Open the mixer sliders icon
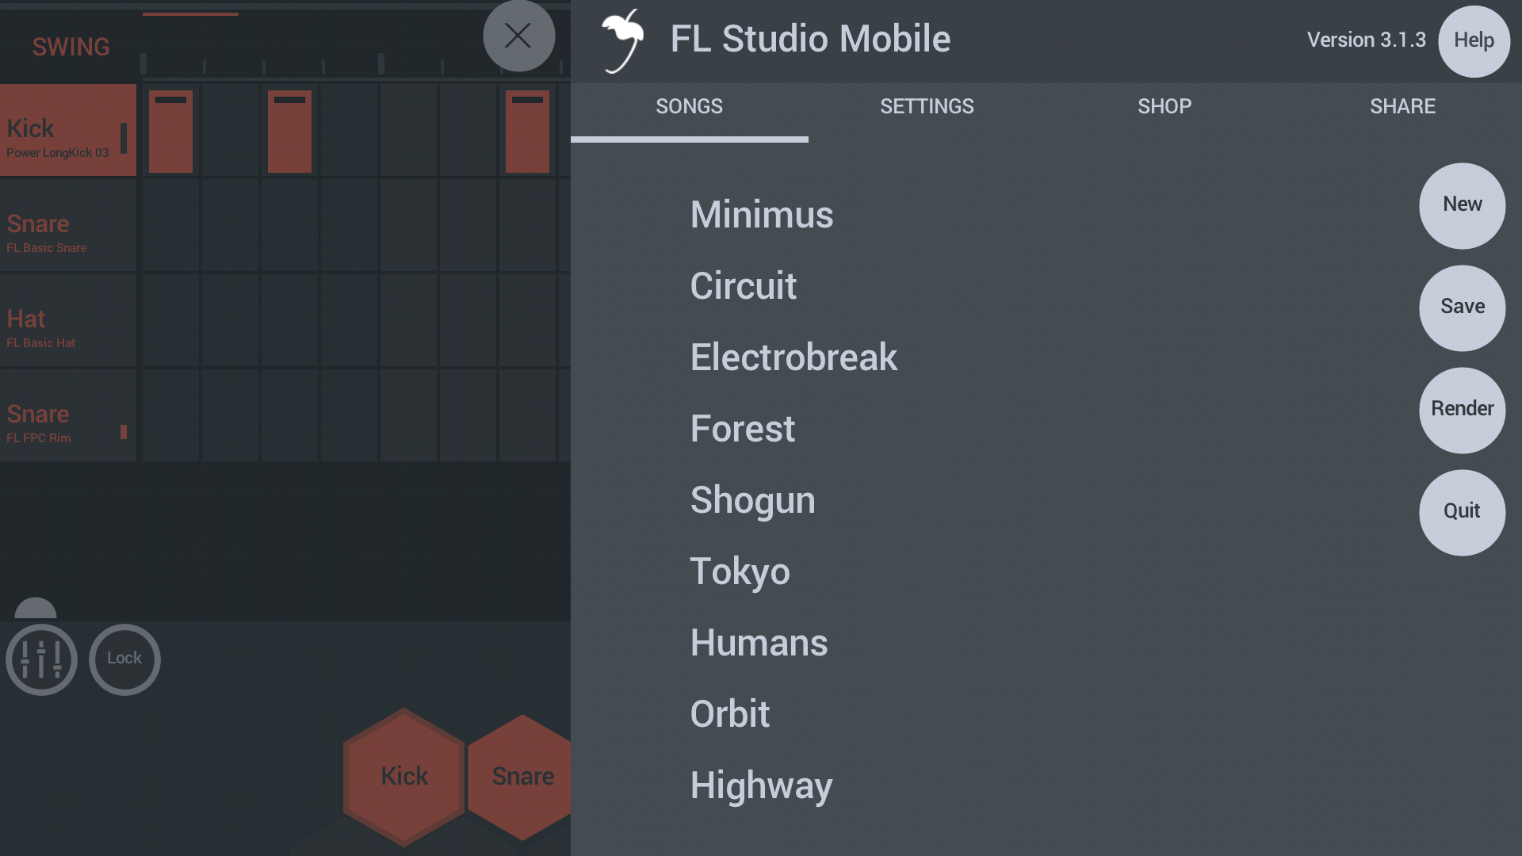Viewport: 1522px width, 856px height. tap(41, 659)
